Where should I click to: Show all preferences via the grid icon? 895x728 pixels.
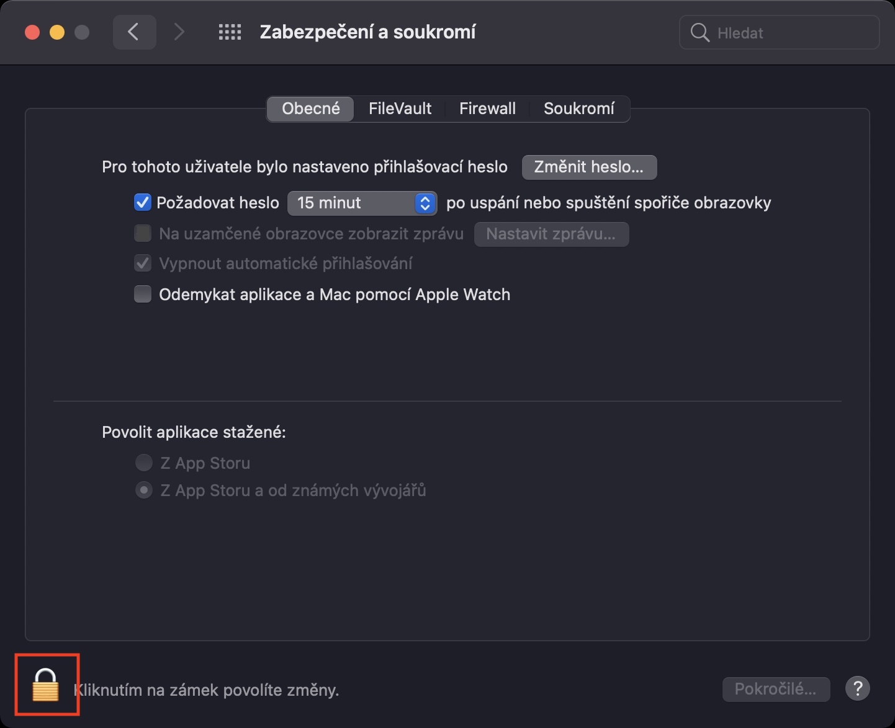click(230, 32)
